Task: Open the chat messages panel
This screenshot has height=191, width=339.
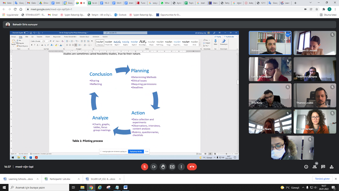Action: tap(323, 167)
